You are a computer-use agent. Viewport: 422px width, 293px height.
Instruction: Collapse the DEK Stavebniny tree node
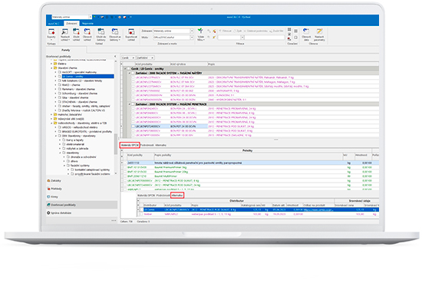[56, 136]
